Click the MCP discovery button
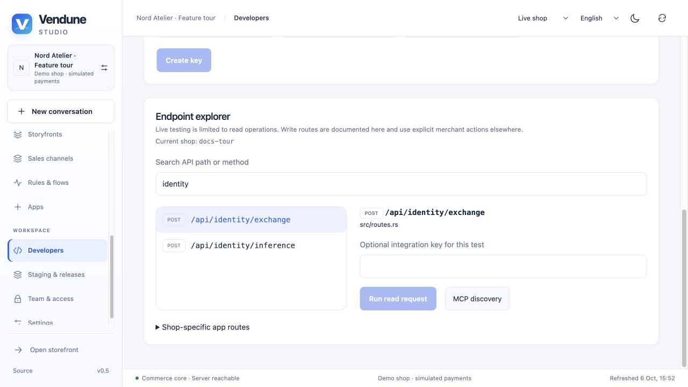Viewport: 688px width, 387px height. pyautogui.click(x=477, y=299)
